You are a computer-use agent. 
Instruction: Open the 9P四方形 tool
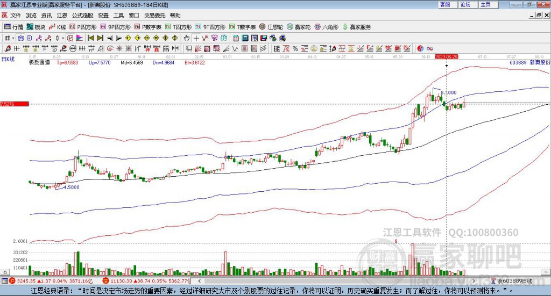115,27
